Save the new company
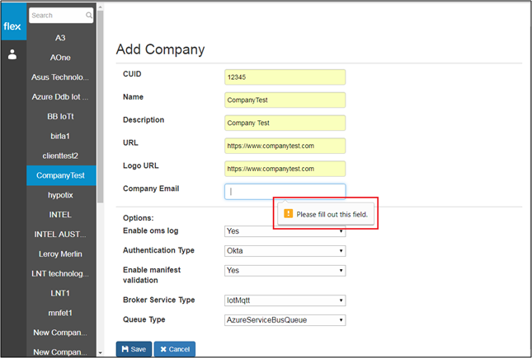This screenshot has height=358, width=532. [134, 349]
